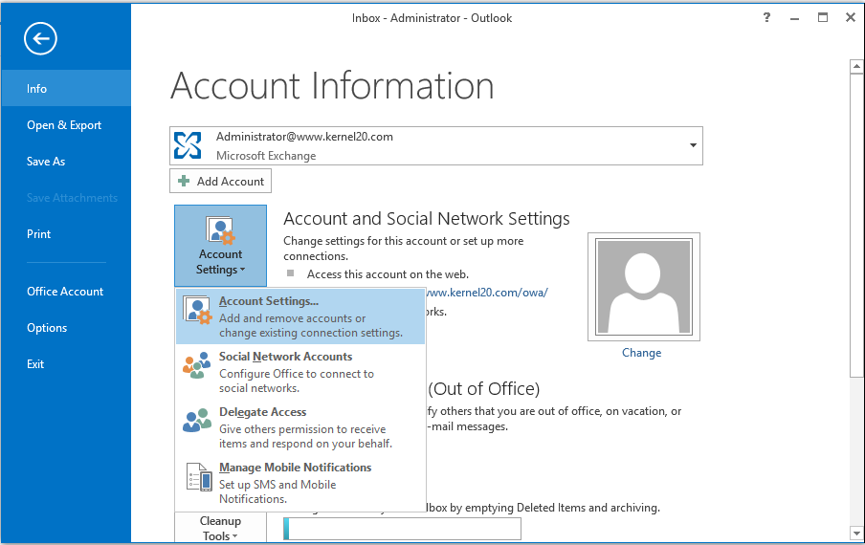
Task: Open the Open & Export page
Action: (x=64, y=125)
